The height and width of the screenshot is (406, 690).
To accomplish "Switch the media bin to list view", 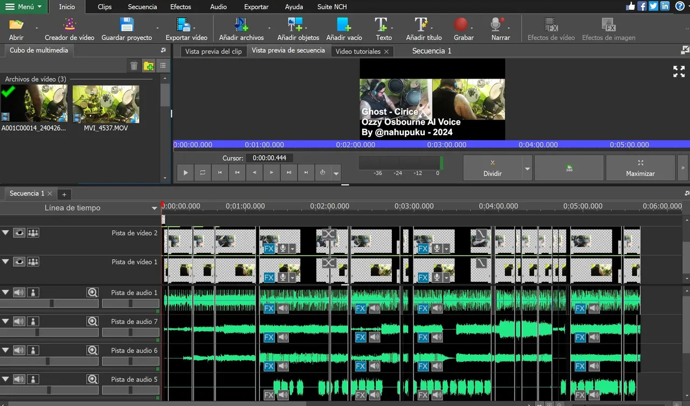I will 163,66.
